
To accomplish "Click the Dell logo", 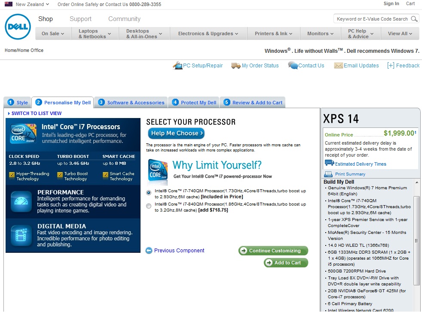I will click(x=18, y=27).
